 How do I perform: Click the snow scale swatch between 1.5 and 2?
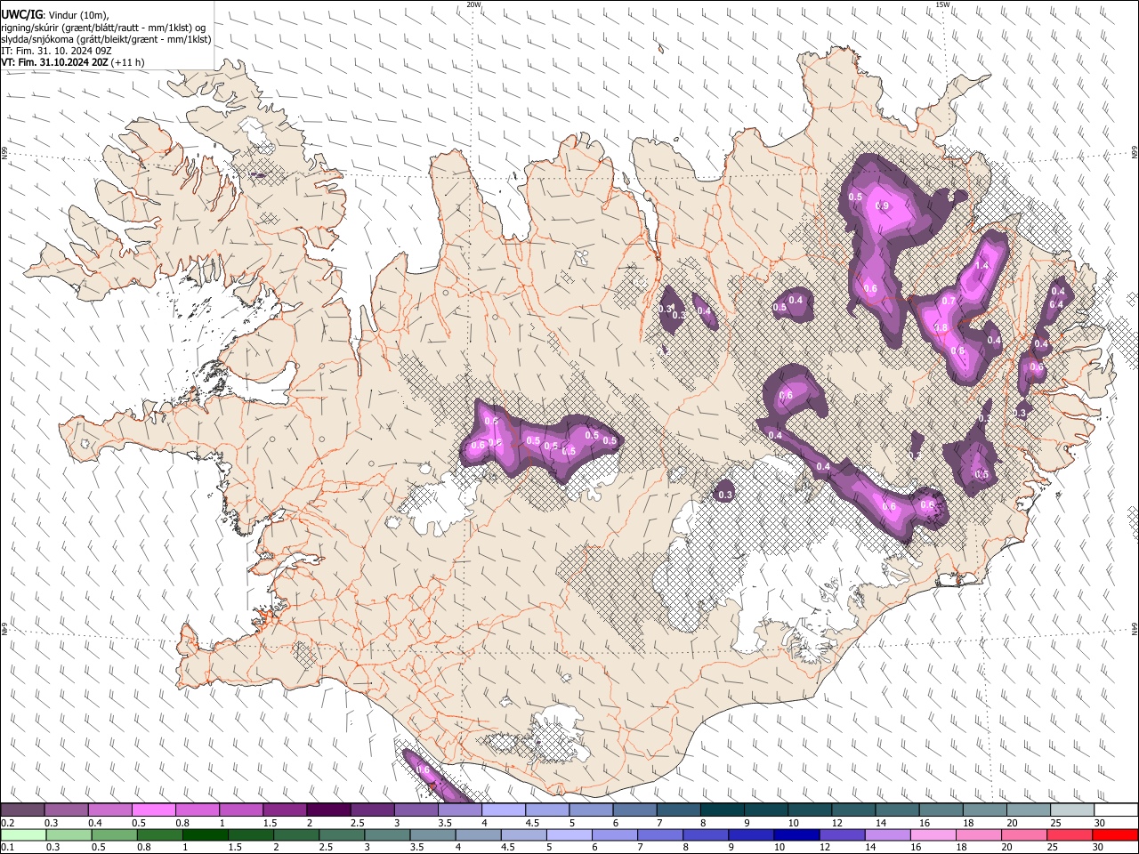(285, 810)
